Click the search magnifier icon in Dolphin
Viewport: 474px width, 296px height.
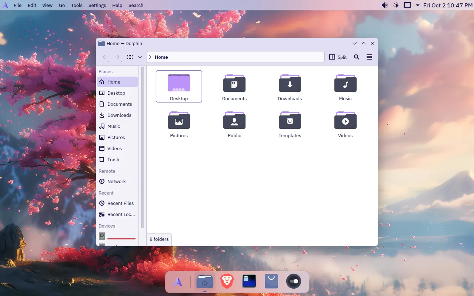[357, 57]
